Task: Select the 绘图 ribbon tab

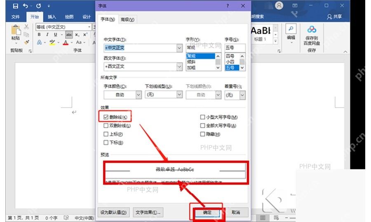Action: click(69, 17)
